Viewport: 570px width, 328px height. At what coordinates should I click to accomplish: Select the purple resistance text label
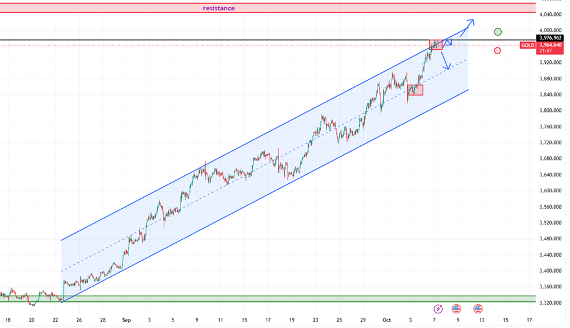click(x=219, y=9)
